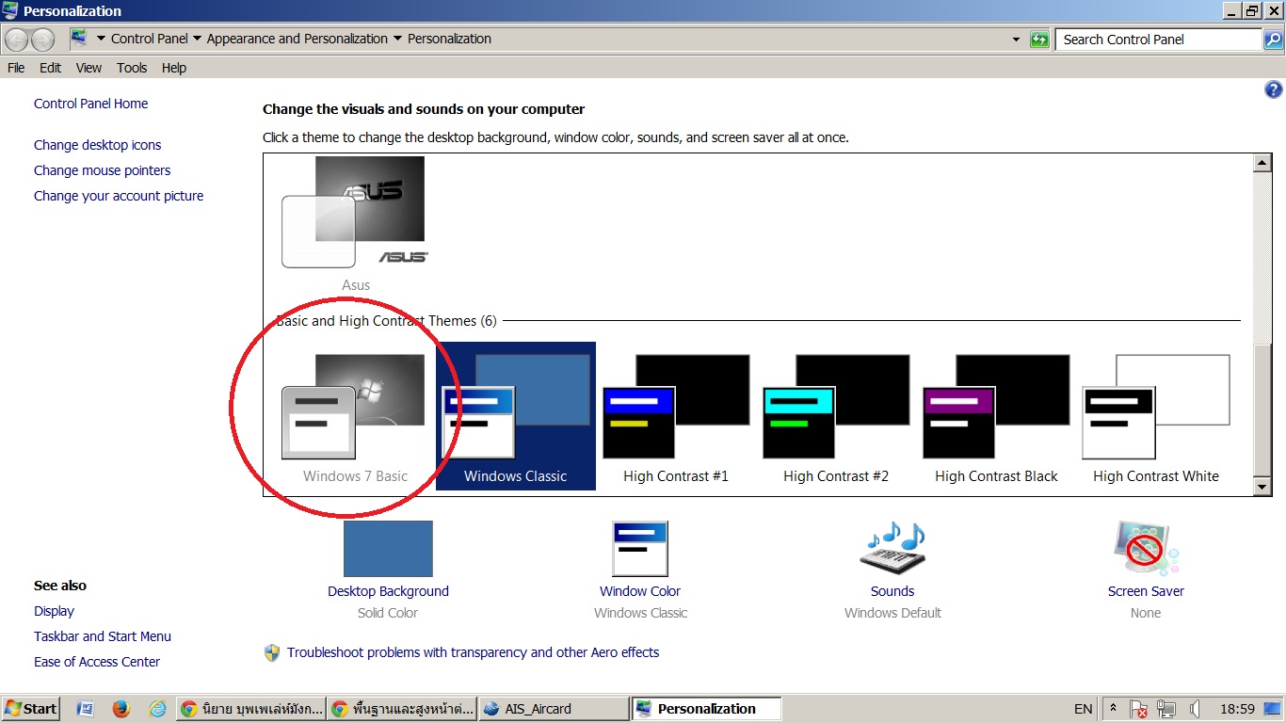Click the Start button
The height and width of the screenshot is (723, 1286).
31,709
